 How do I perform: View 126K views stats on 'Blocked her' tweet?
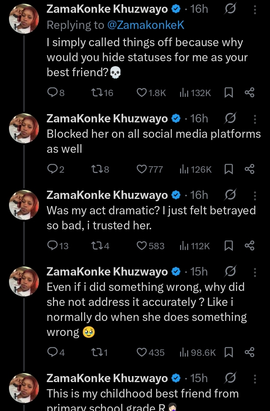pyautogui.click(x=195, y=169)
